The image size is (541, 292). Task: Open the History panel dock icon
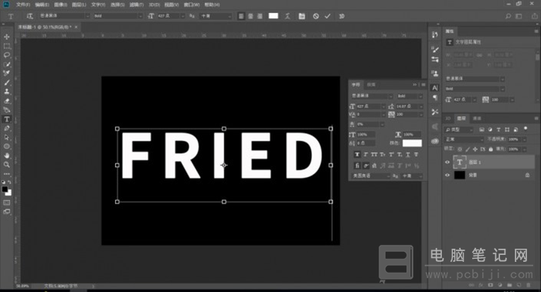tap(434, 35)
